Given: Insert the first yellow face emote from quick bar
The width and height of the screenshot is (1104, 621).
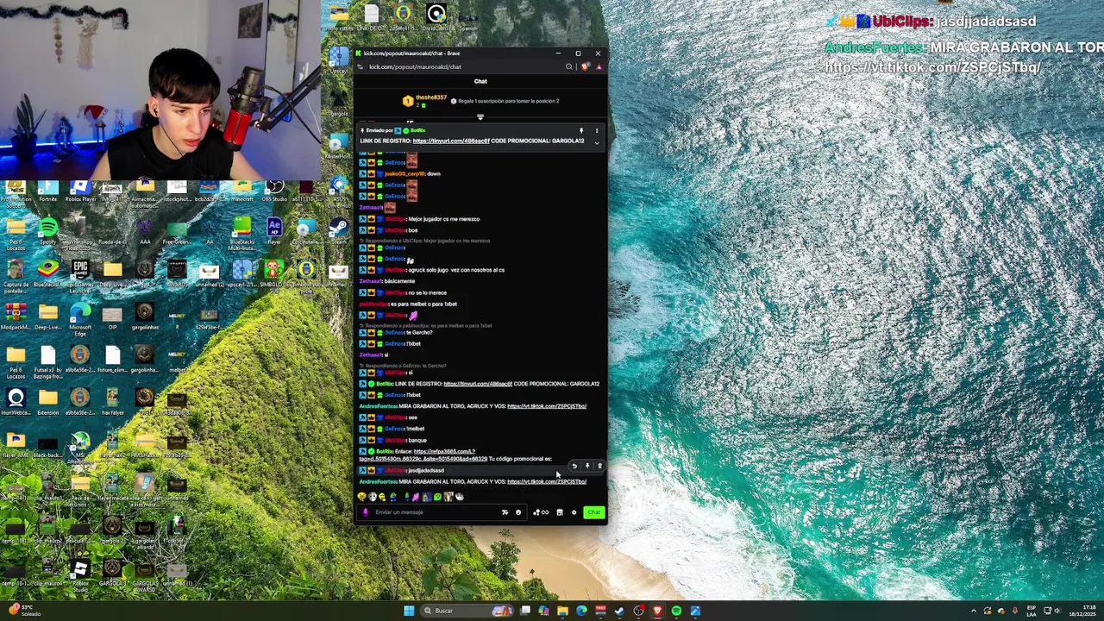Looking at the screenshot, I should coord(361,497).
